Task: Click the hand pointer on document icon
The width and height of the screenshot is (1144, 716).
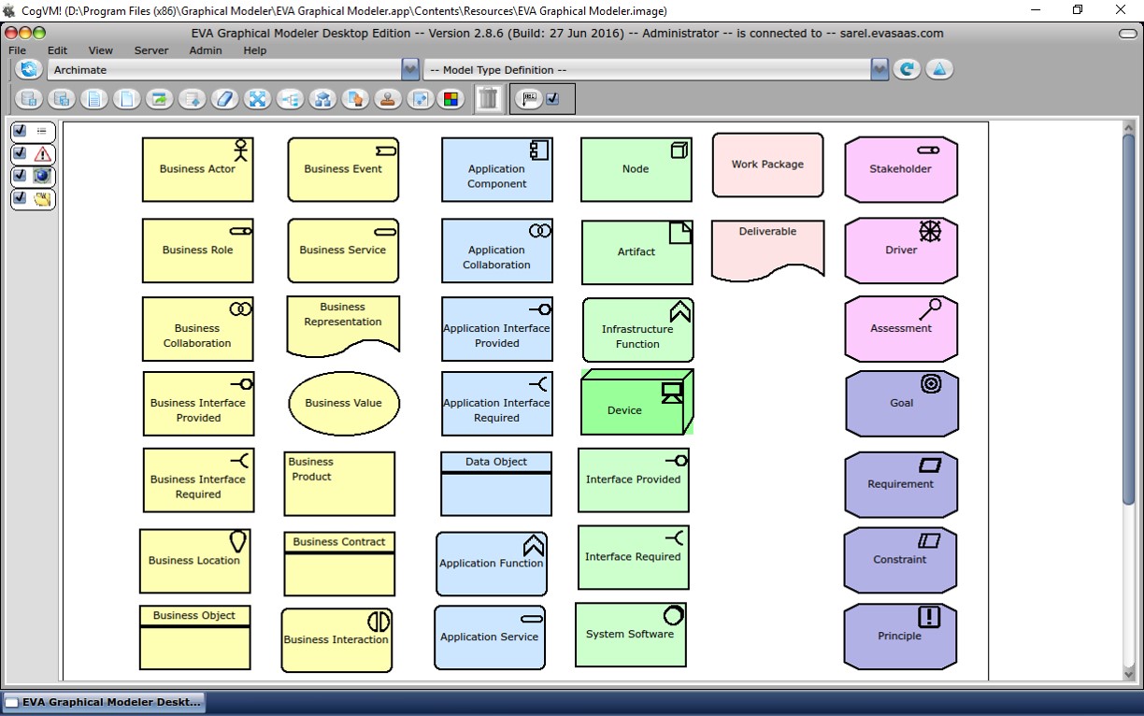Action: click(355, 98)
